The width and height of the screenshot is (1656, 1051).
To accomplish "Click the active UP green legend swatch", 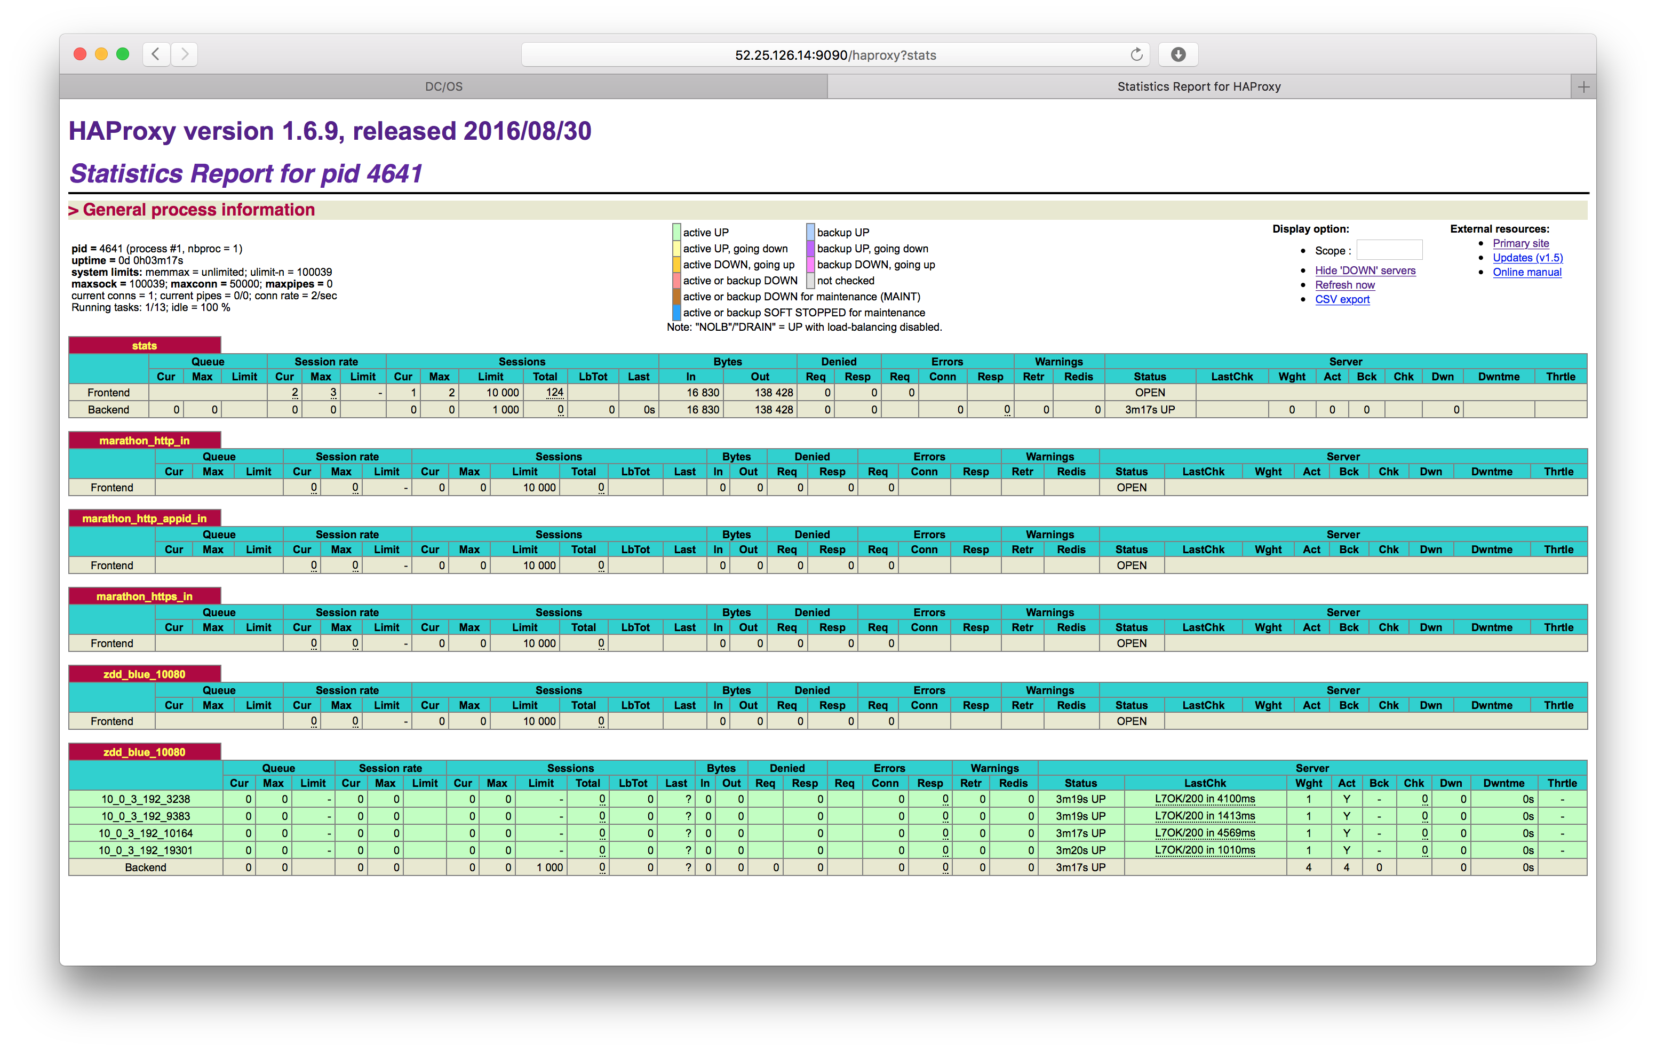I will point(676,233).
